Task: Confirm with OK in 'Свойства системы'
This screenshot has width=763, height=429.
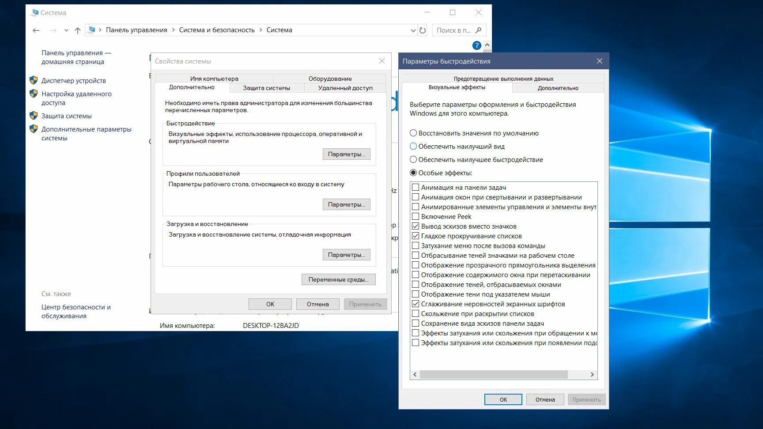Action: pos(270,304)
